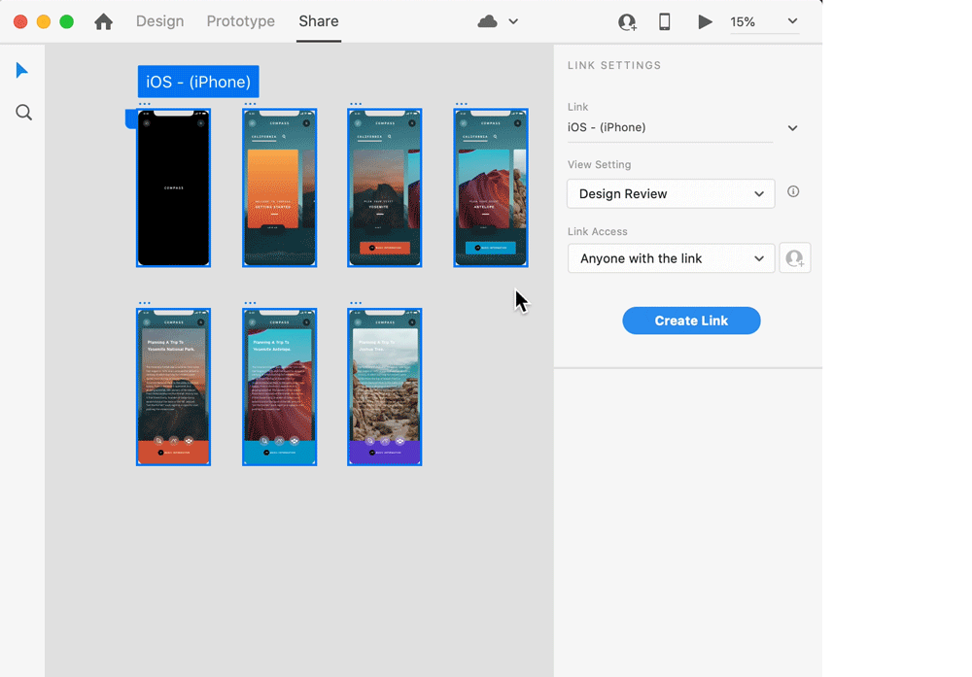Click the Home icon
This screenshot has height=677, width=972.
[103, 21]
